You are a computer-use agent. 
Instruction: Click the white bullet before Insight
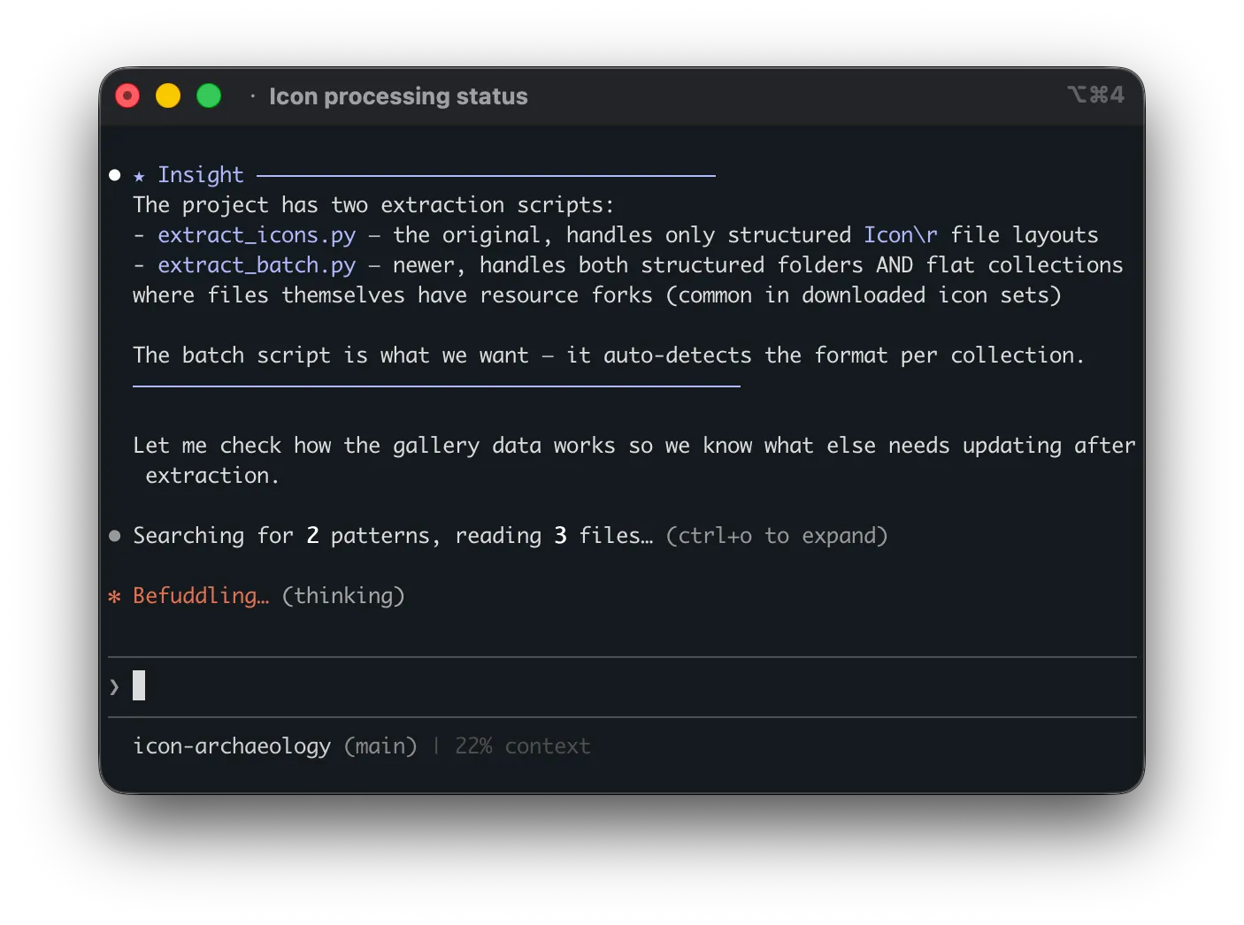(x=114, y=175)
